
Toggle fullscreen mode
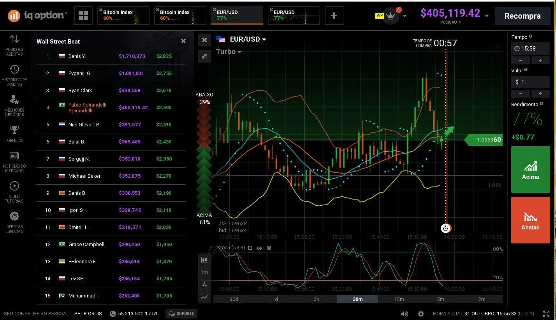pyautogui.click(x=545, y=314)
